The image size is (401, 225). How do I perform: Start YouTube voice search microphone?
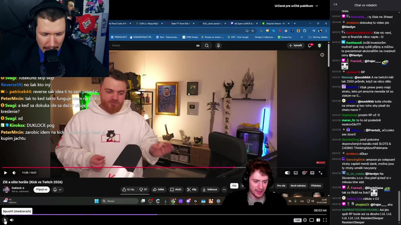coord(218,46)
